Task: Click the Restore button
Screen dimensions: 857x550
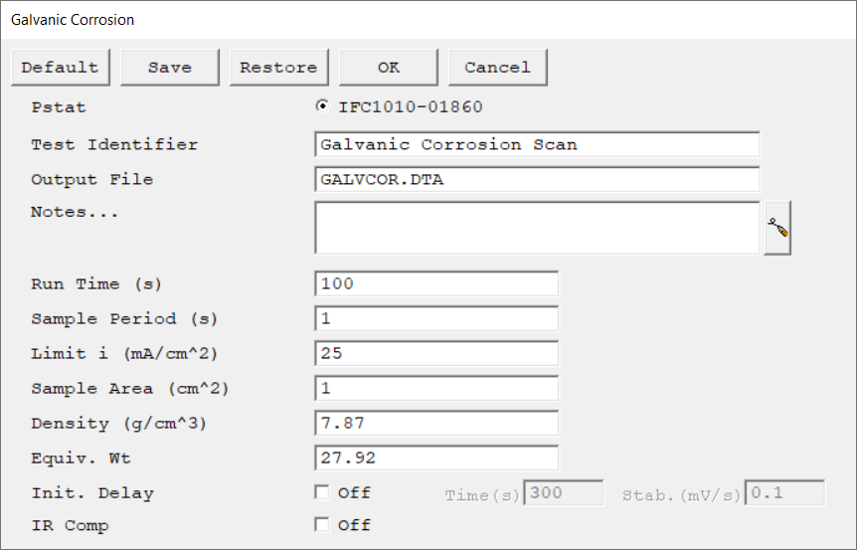Action: (278, 68)
